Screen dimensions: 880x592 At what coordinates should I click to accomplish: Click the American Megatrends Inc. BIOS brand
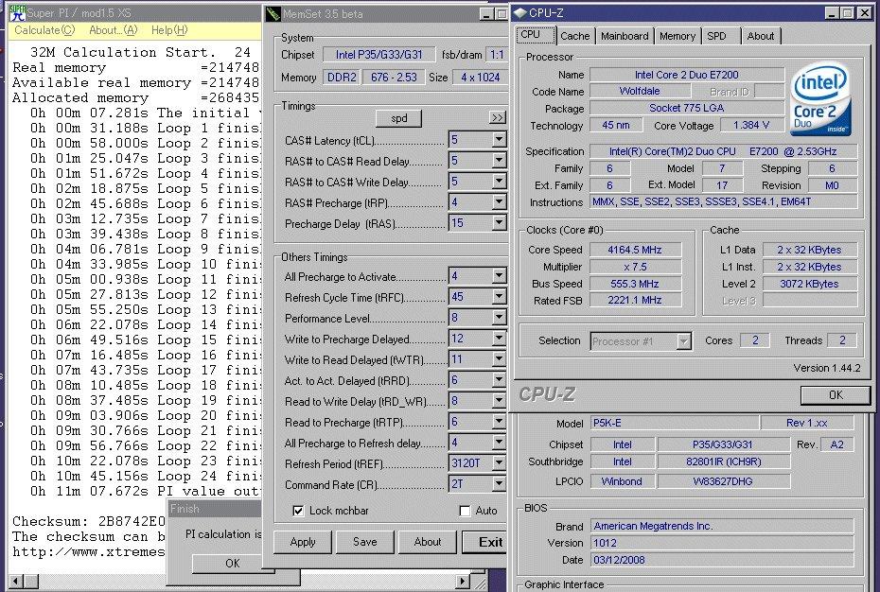click(721, 526)
